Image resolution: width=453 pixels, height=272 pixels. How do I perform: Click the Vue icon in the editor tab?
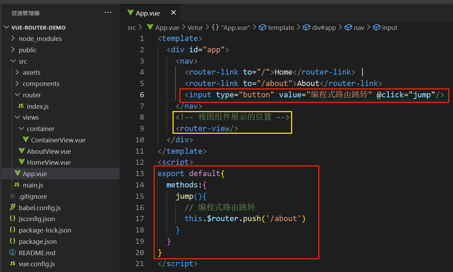click(x=130, y=13)
